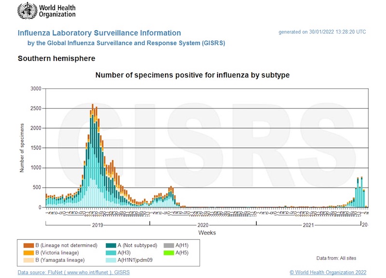Image resolution: width=386 pixels, height=278 pixels.
Task: Click the B (Yamagata lineage) pale swatch
Action: [x=28, y=260]
